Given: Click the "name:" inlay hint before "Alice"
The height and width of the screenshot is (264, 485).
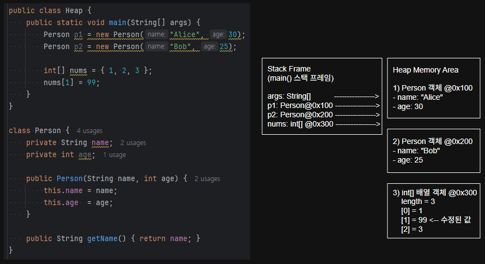Looking at the screenshot, I should (x=156, y=34).
